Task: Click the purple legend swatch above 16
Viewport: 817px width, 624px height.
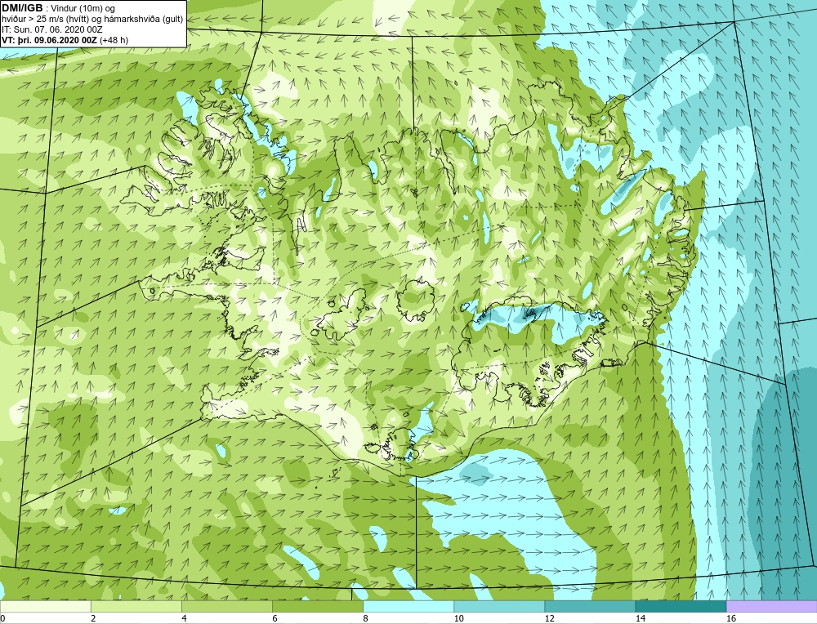Action: point(772,606)
